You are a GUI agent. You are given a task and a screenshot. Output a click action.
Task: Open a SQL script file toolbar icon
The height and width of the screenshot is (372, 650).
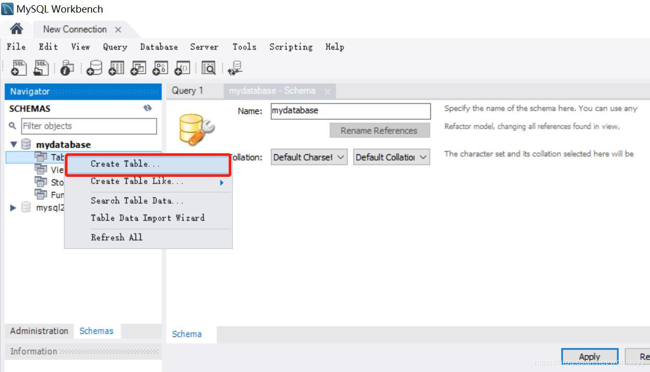point(41,67)
